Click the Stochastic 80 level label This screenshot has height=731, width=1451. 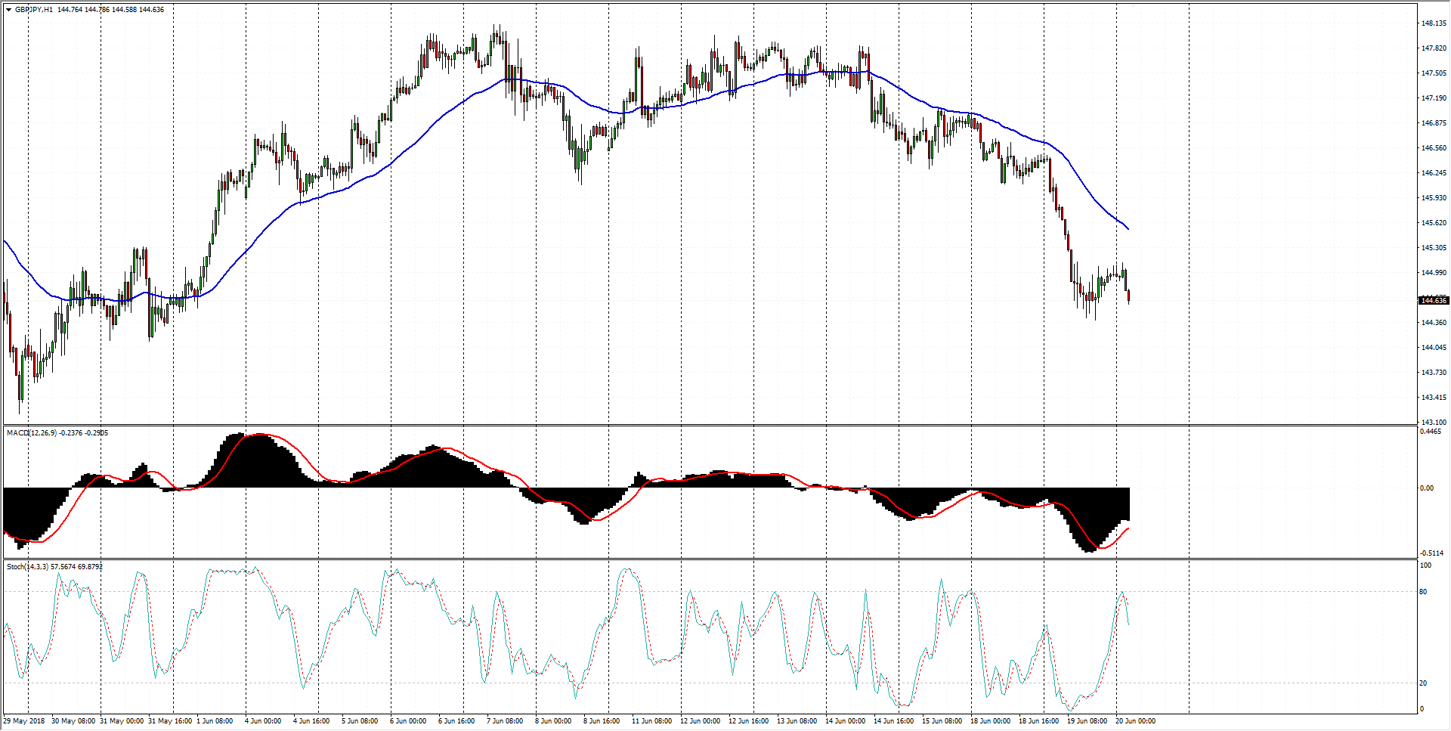(x=1423, y=592)
